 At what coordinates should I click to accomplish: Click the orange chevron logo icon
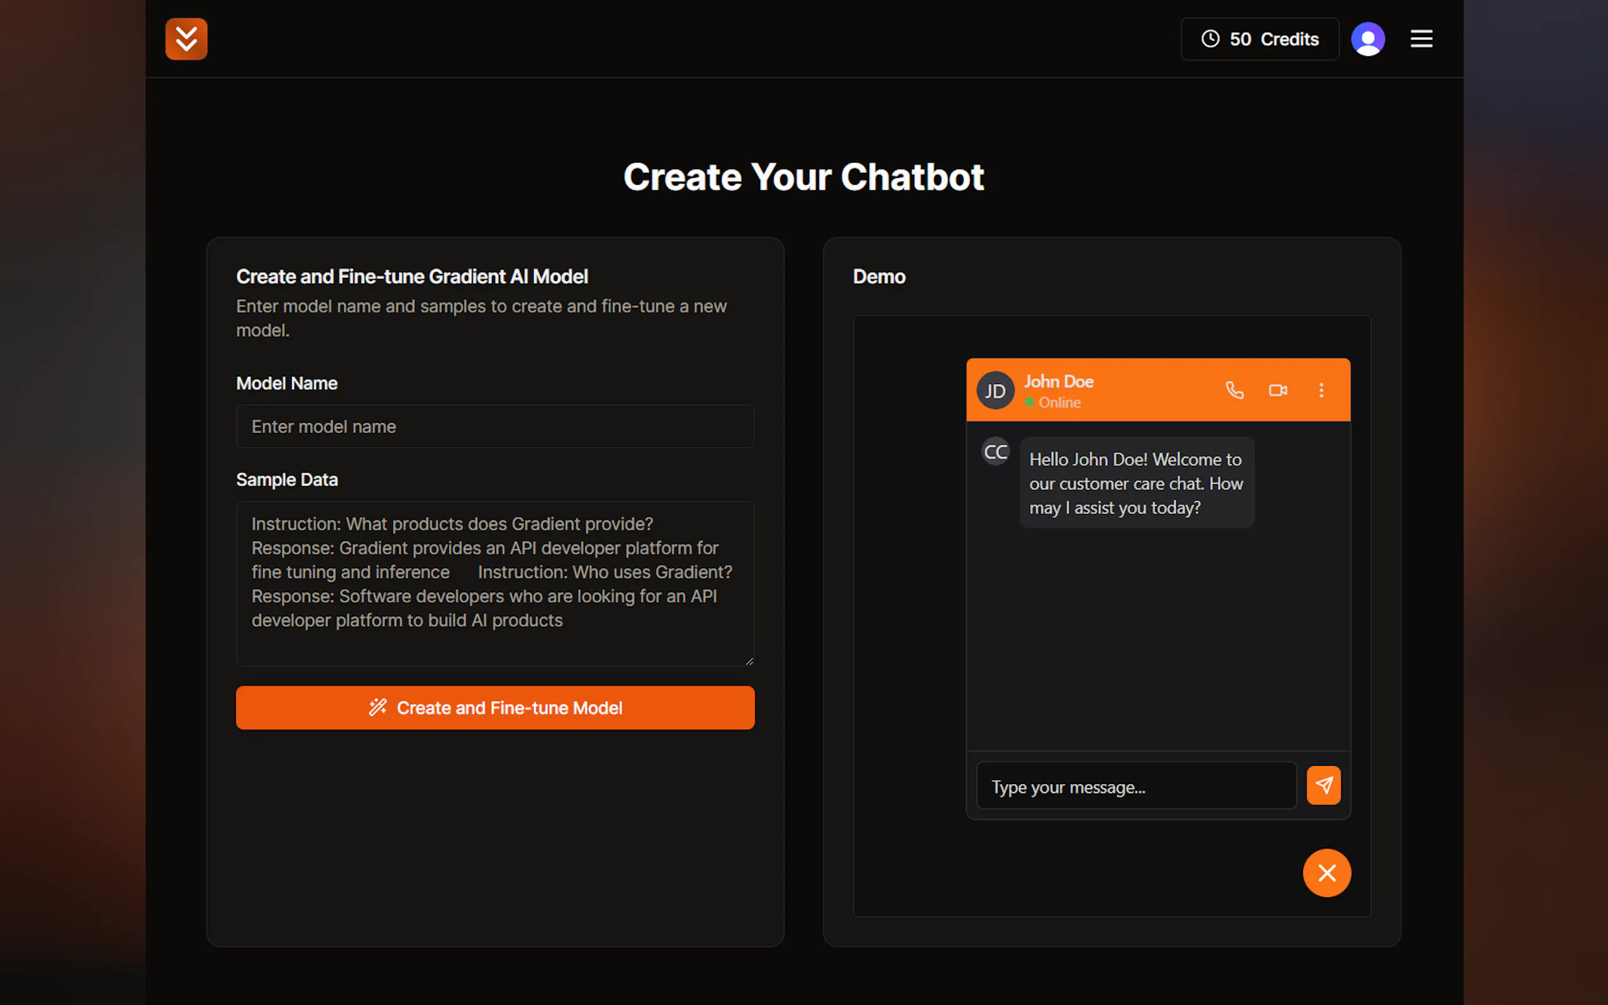point(186,39)
